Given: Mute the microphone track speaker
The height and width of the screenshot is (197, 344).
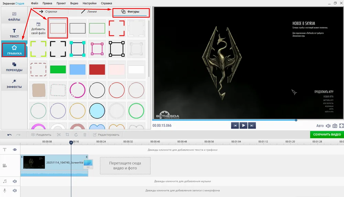Looking at the screenshot, I should 15,190.
